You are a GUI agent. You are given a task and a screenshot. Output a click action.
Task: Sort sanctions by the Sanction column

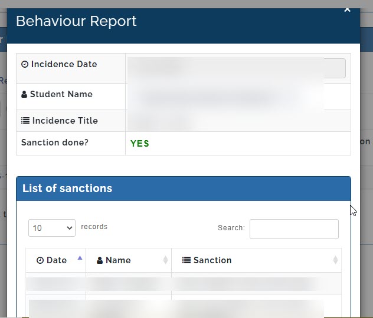(x=256, y=260)
